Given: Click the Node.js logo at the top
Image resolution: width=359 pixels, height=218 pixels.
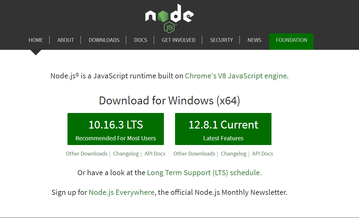Looking at the screenshot, I should (x=169, y=18).
